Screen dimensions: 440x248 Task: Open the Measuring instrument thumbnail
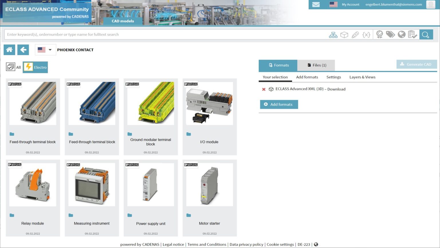tap(92, 185)
